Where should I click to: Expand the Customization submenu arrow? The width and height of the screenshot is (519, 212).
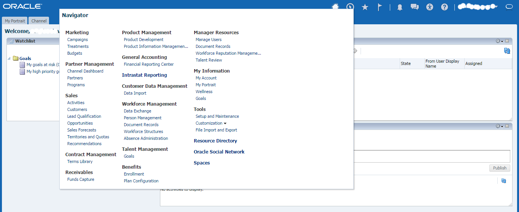click(225, 123)
